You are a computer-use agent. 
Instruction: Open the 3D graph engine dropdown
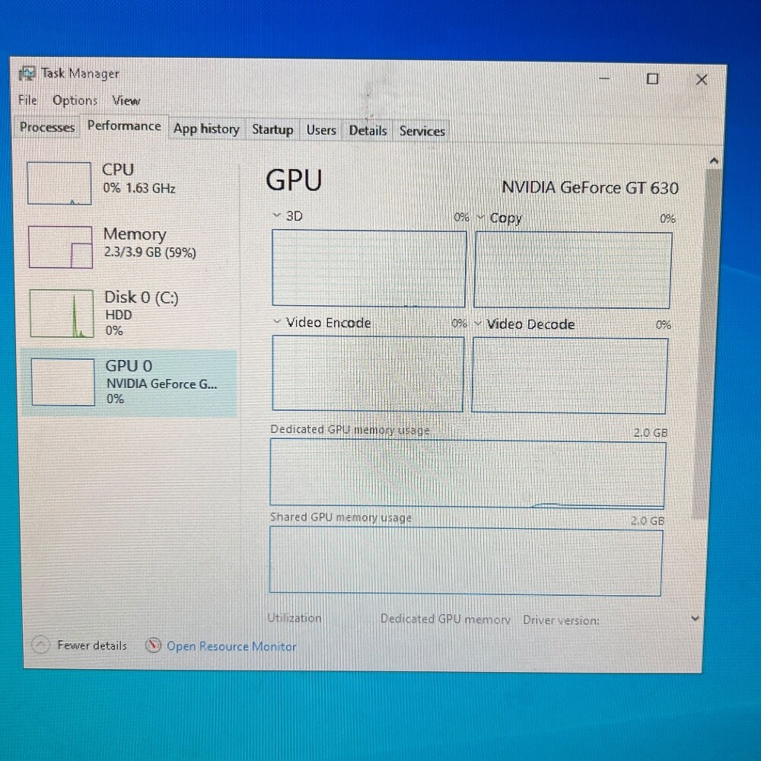tap(277, 215)
